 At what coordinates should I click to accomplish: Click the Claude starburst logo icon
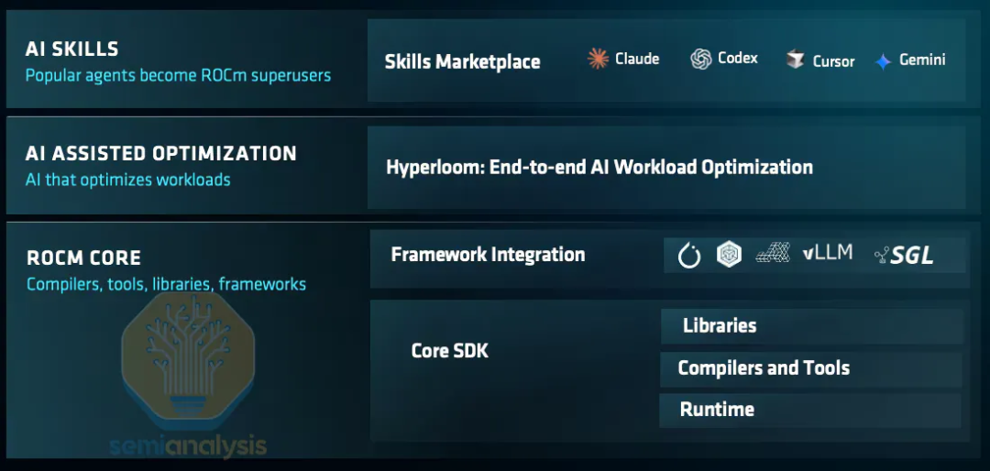point(598,59)
